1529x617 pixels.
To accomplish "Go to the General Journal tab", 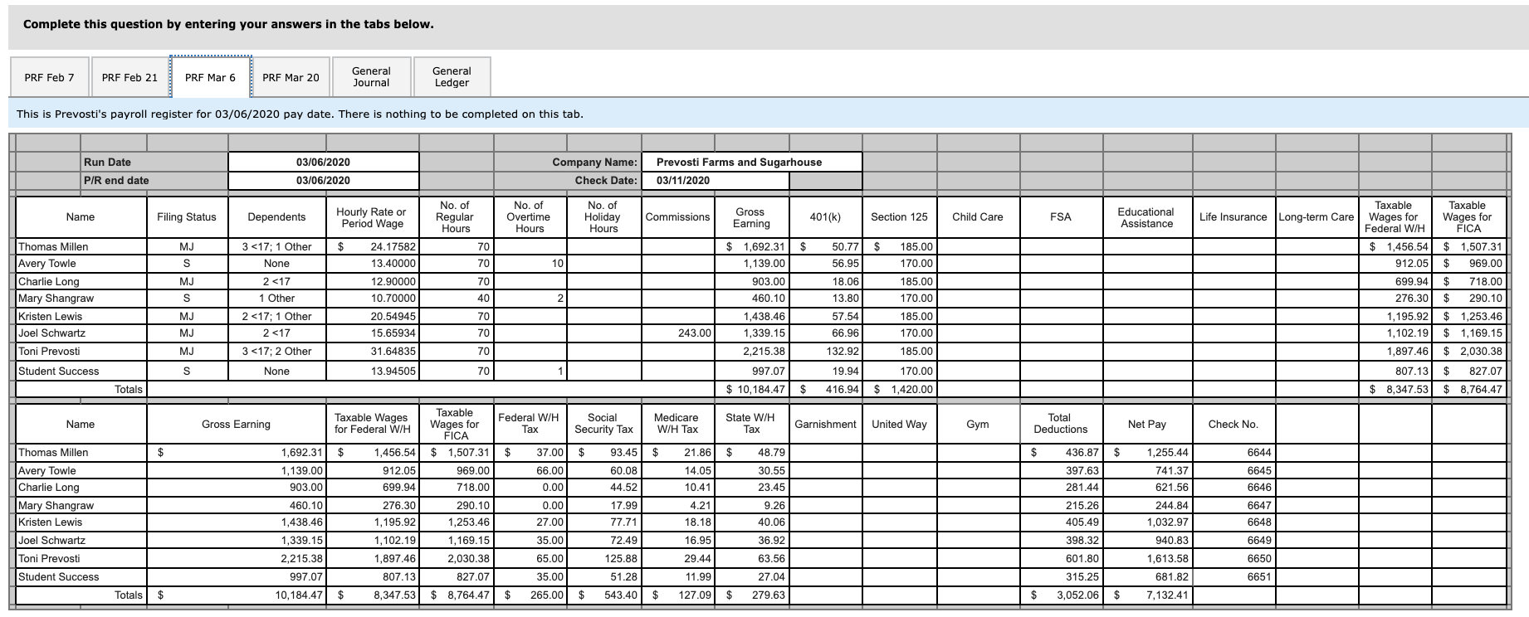I will pos(371,77).
